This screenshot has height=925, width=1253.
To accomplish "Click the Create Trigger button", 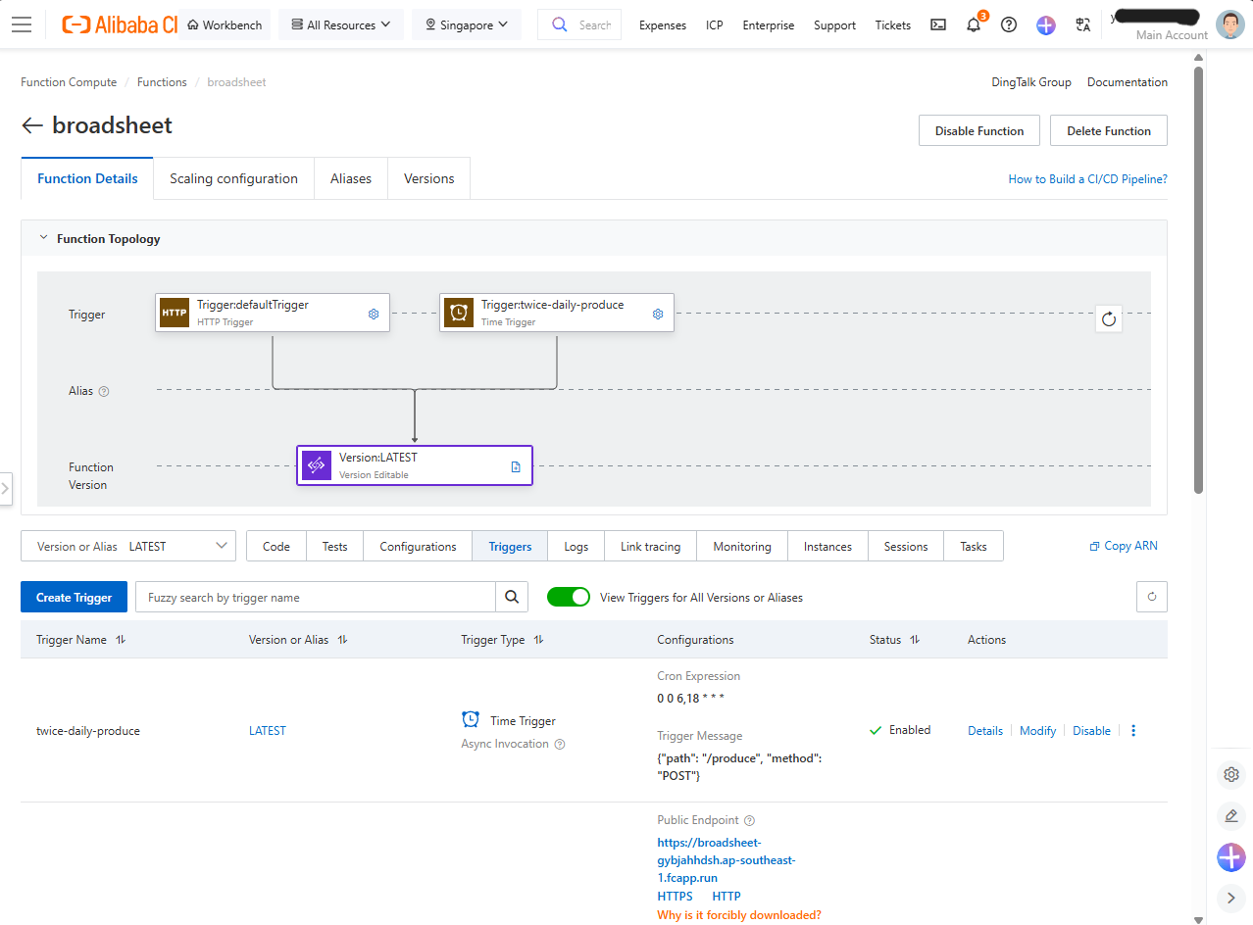I will (x=74, y=597).
